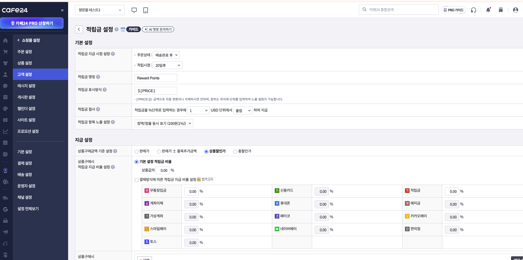Viewport: 523px width, 260px height.
Task: Select 기본 설정 적립금 비율 radio
Action: 137,162
